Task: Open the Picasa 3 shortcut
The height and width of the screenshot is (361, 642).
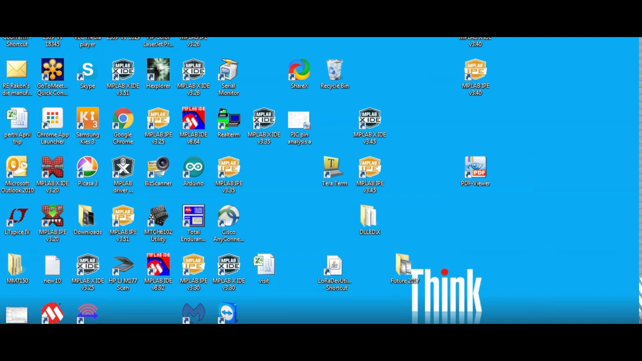Action: (88, 171)
